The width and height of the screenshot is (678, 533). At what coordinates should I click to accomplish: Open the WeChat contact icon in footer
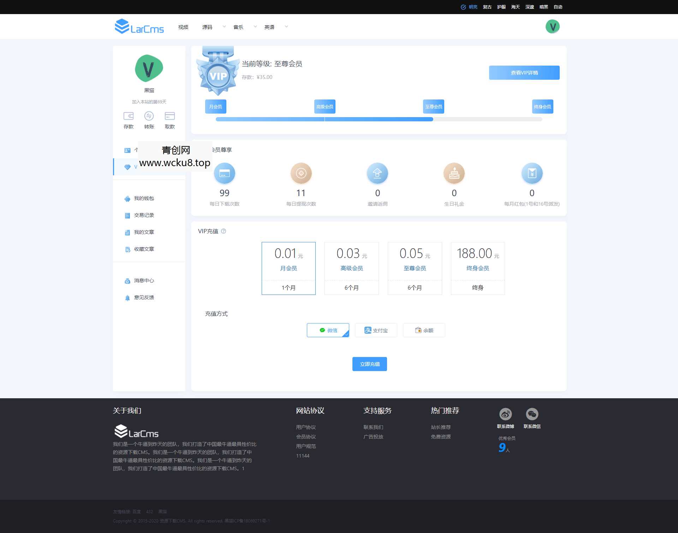click(x=532, y=414)
